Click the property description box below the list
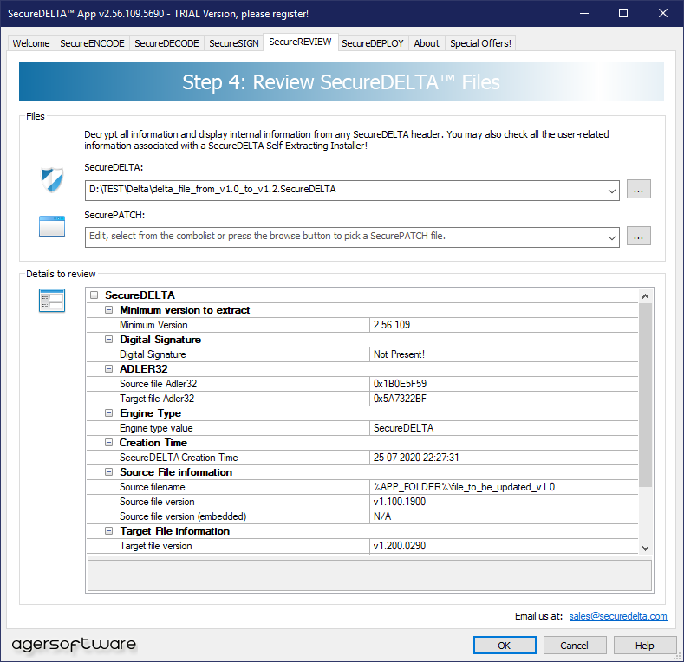This screenshot has height=662, width=684. tap(369, 575)
